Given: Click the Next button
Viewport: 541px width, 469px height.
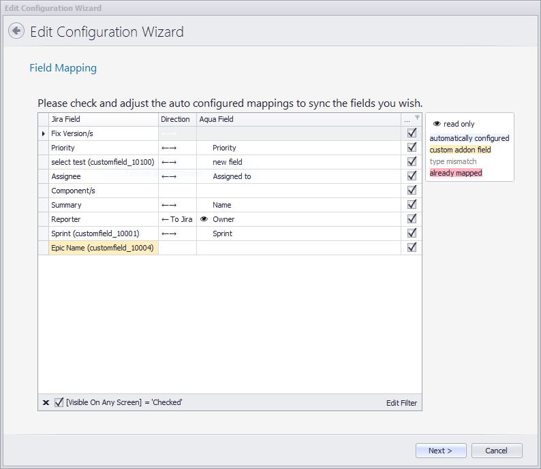Looking at the screenshot, I should 442,451.
